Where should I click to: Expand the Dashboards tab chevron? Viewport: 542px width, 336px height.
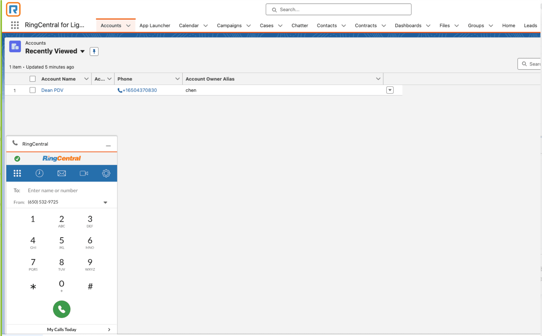click(428, 26)
